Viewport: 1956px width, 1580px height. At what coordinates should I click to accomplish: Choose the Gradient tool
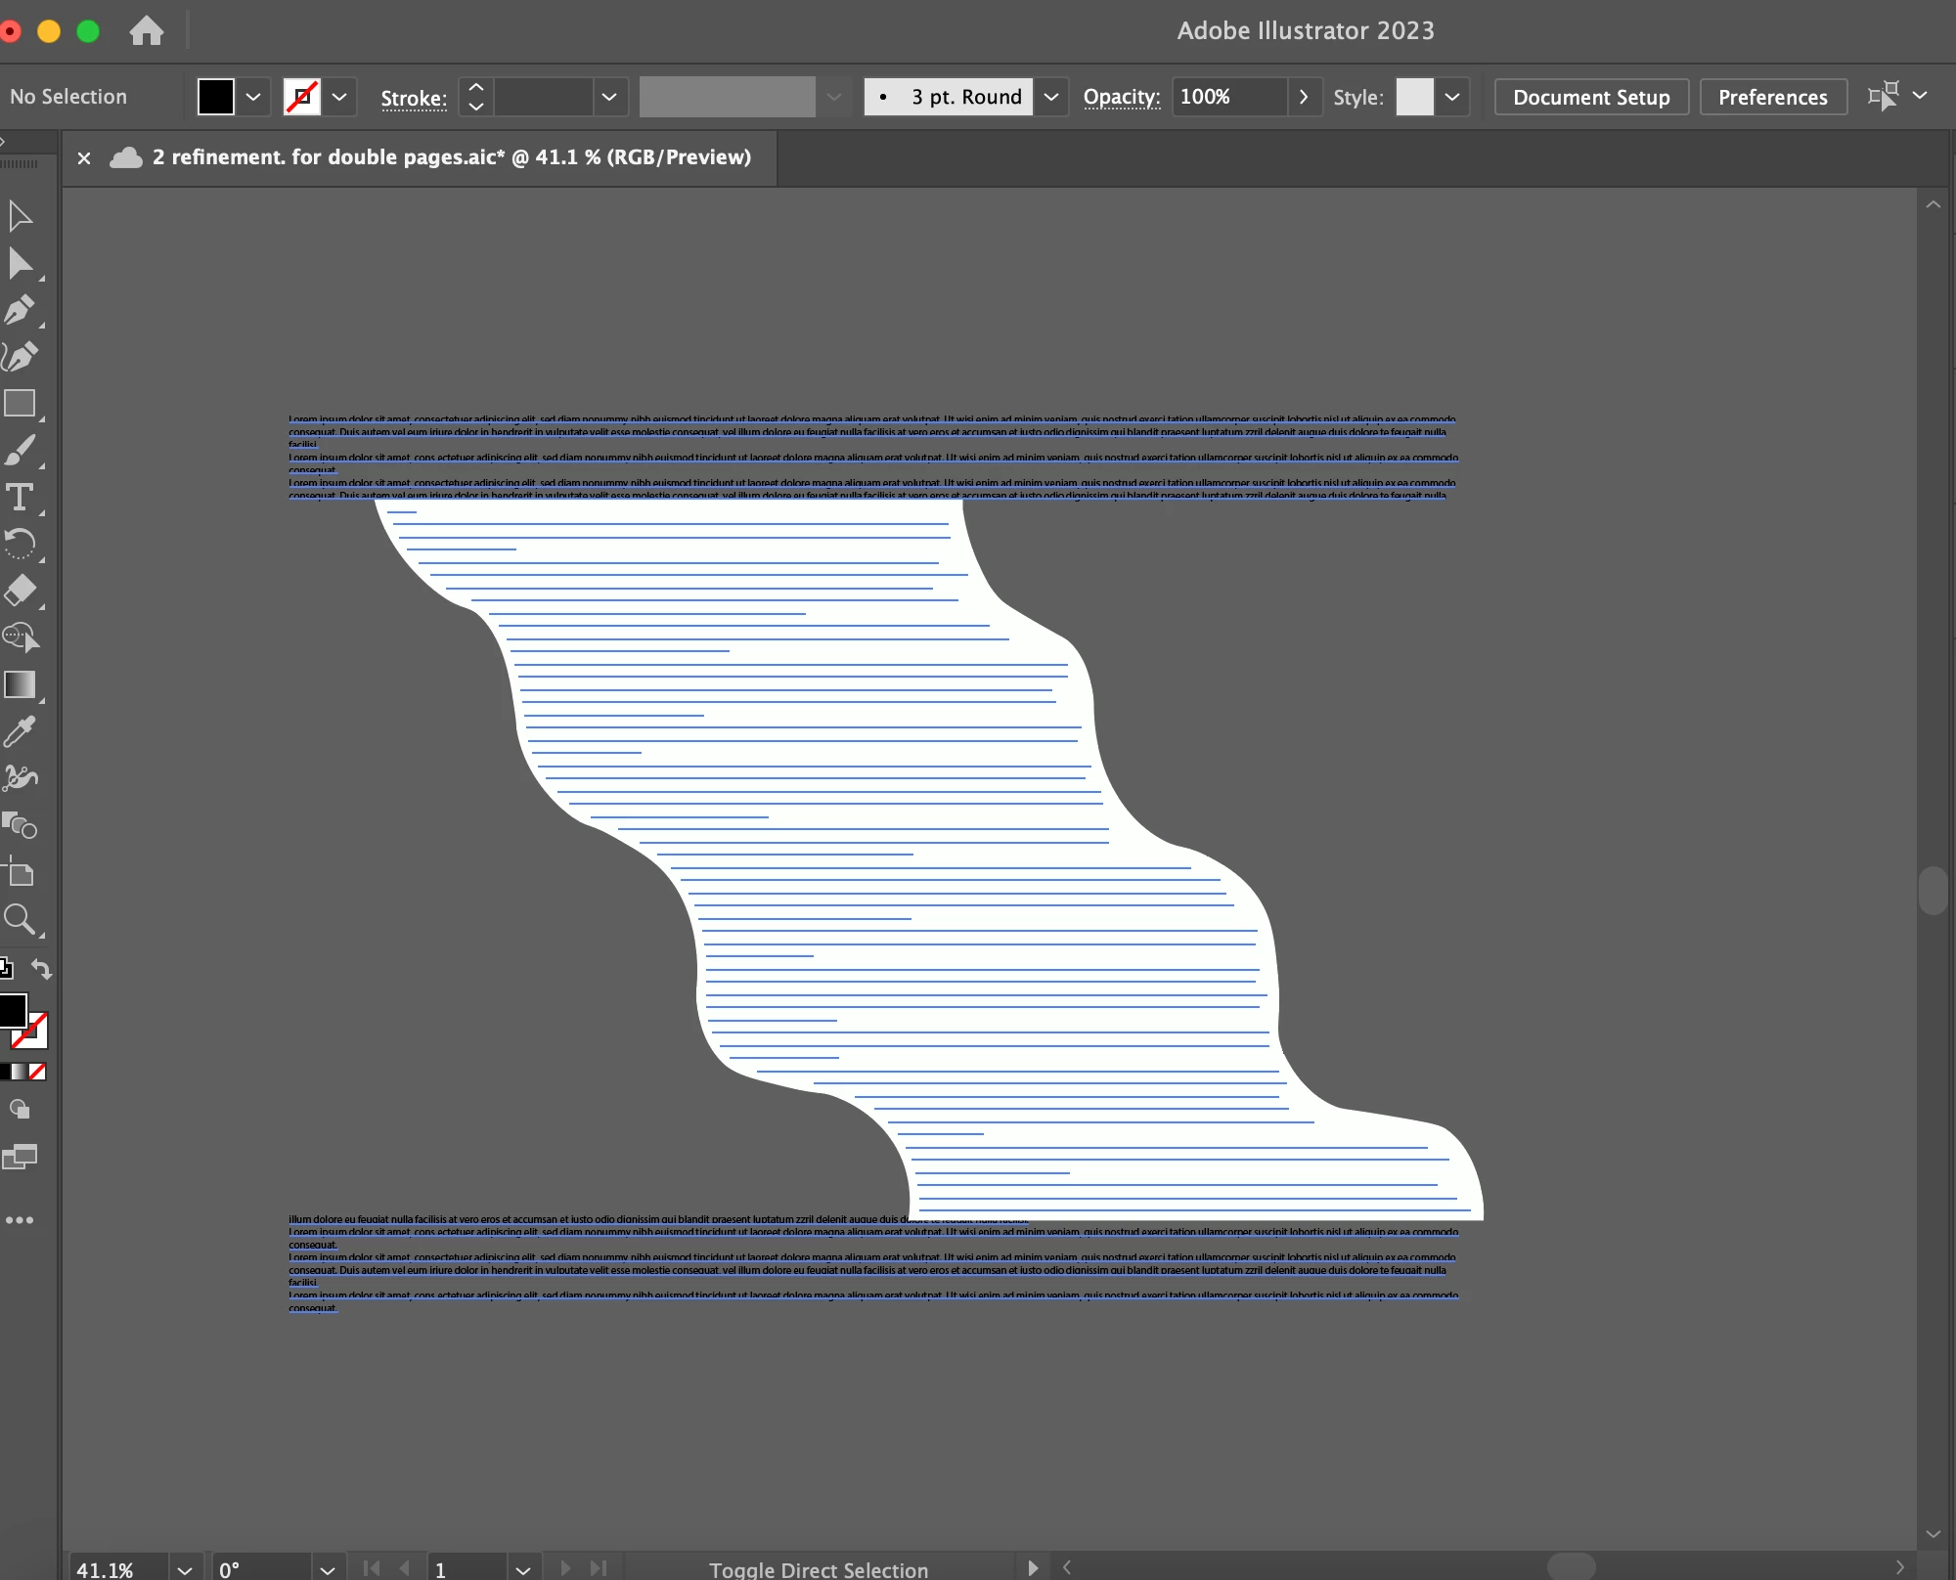point(20,684)
